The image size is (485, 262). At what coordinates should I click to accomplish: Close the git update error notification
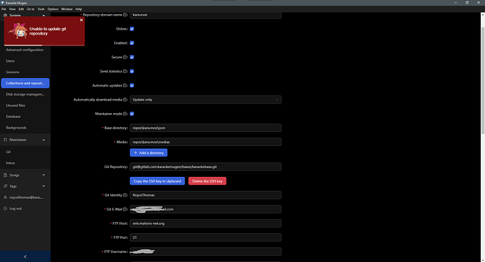(82, 20)
